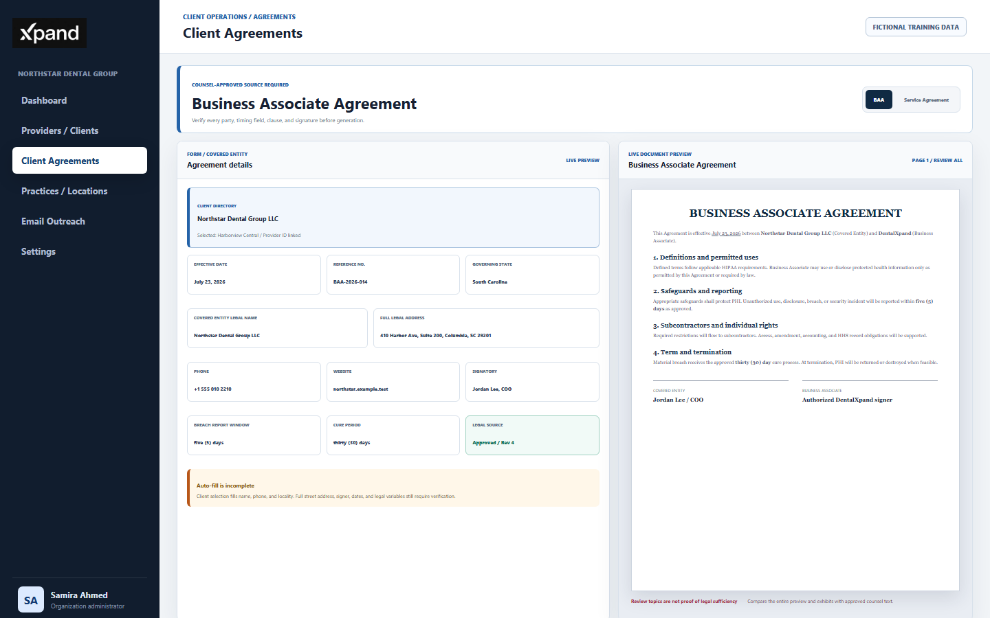Click the Full Legal Address field
Image resolution: width=990 pixels, height=618 pixels.
[486, 328]
